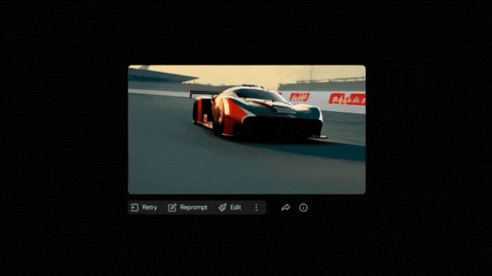Image resolution: width=492 pixels, height=276 pixels.
Task: Click the grandstand silhouette in the image
Action: [x=321, y=84]
